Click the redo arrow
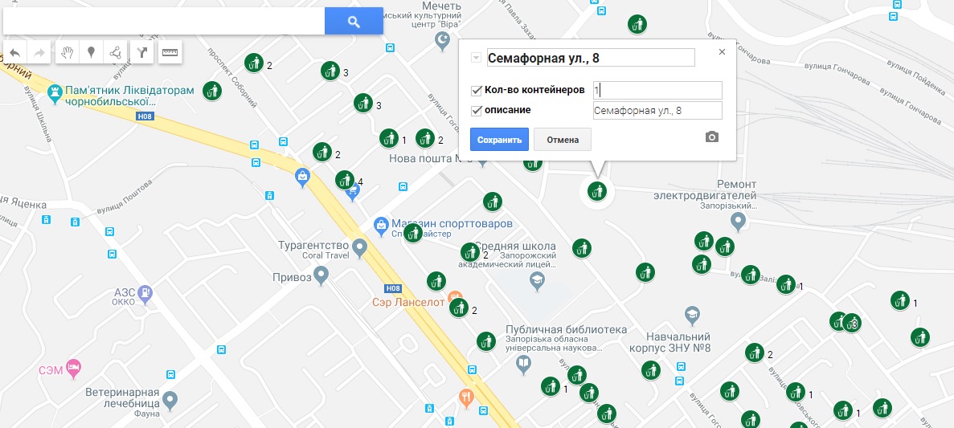 39,53
